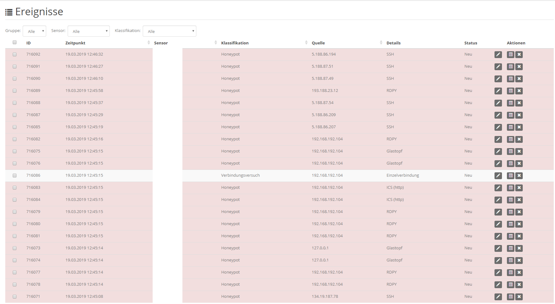This screenshot has width=555, height=304.
Task: Click the Aktionen column header
Action: 516,43
